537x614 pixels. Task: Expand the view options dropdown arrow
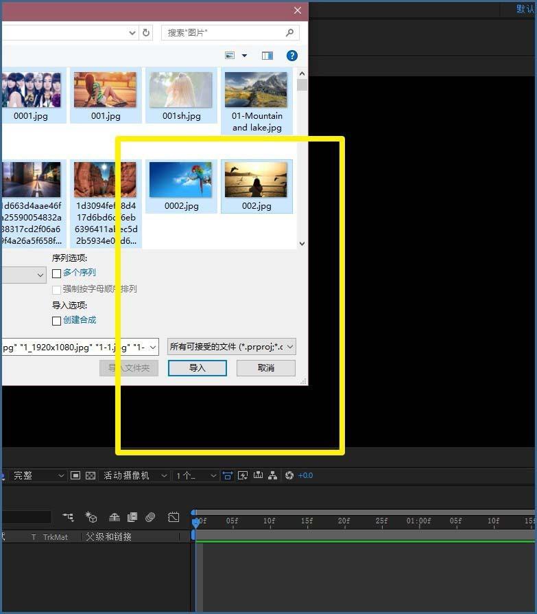click(244, 56)
